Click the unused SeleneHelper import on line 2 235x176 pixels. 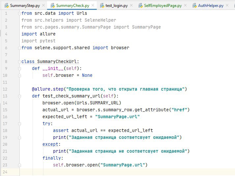pos(100,20)
